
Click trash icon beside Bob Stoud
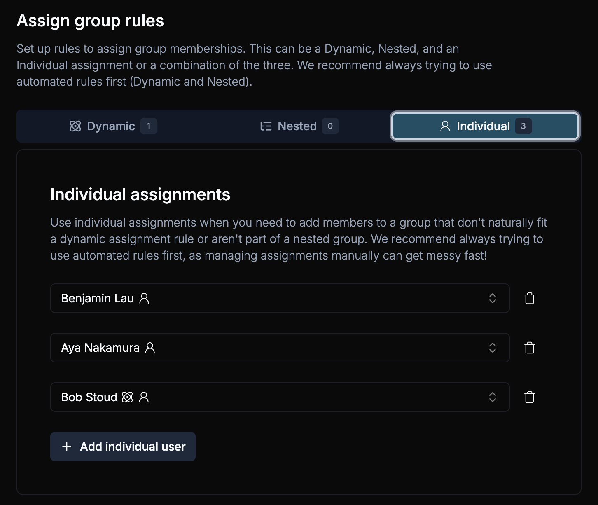coord(530,397)
